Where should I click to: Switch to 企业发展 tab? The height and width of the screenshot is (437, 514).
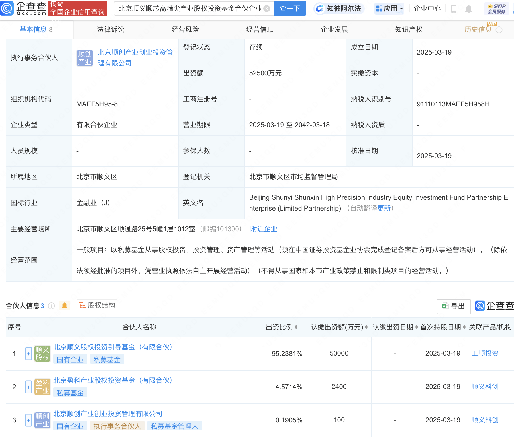pyautogui.click(x=334, y=30)
